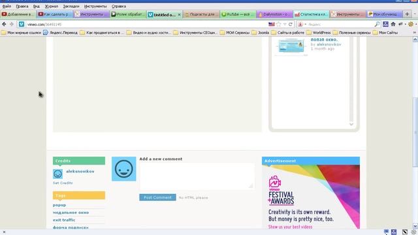Go back with the browser back arrow

4,24
